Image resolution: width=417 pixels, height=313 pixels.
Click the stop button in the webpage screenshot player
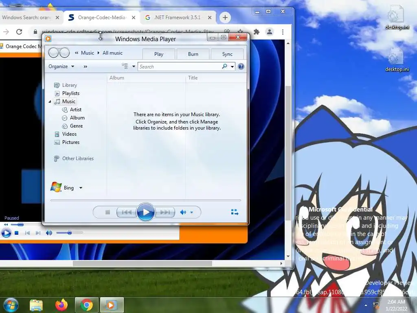[16, 233]
